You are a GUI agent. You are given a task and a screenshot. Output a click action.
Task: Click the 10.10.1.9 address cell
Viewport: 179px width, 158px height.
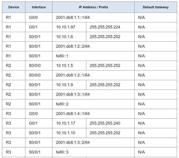(x=69, y=85)
